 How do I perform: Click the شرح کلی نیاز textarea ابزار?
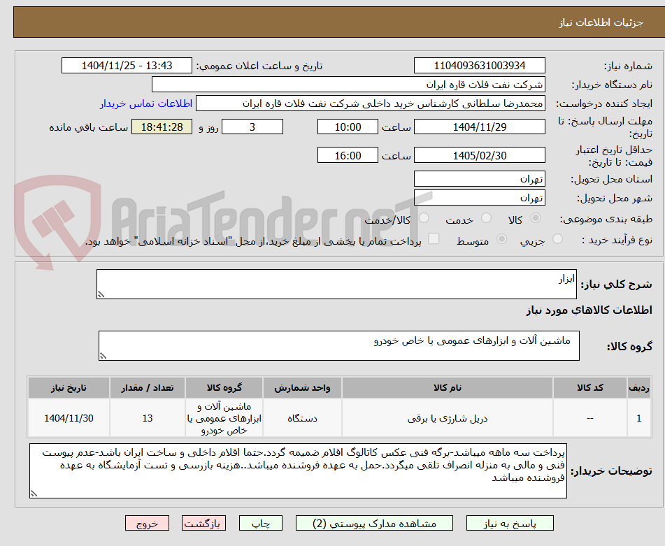[336, 284]
